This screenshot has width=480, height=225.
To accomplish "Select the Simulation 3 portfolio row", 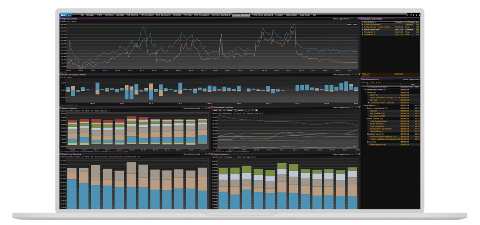I will tap(390, 34).
